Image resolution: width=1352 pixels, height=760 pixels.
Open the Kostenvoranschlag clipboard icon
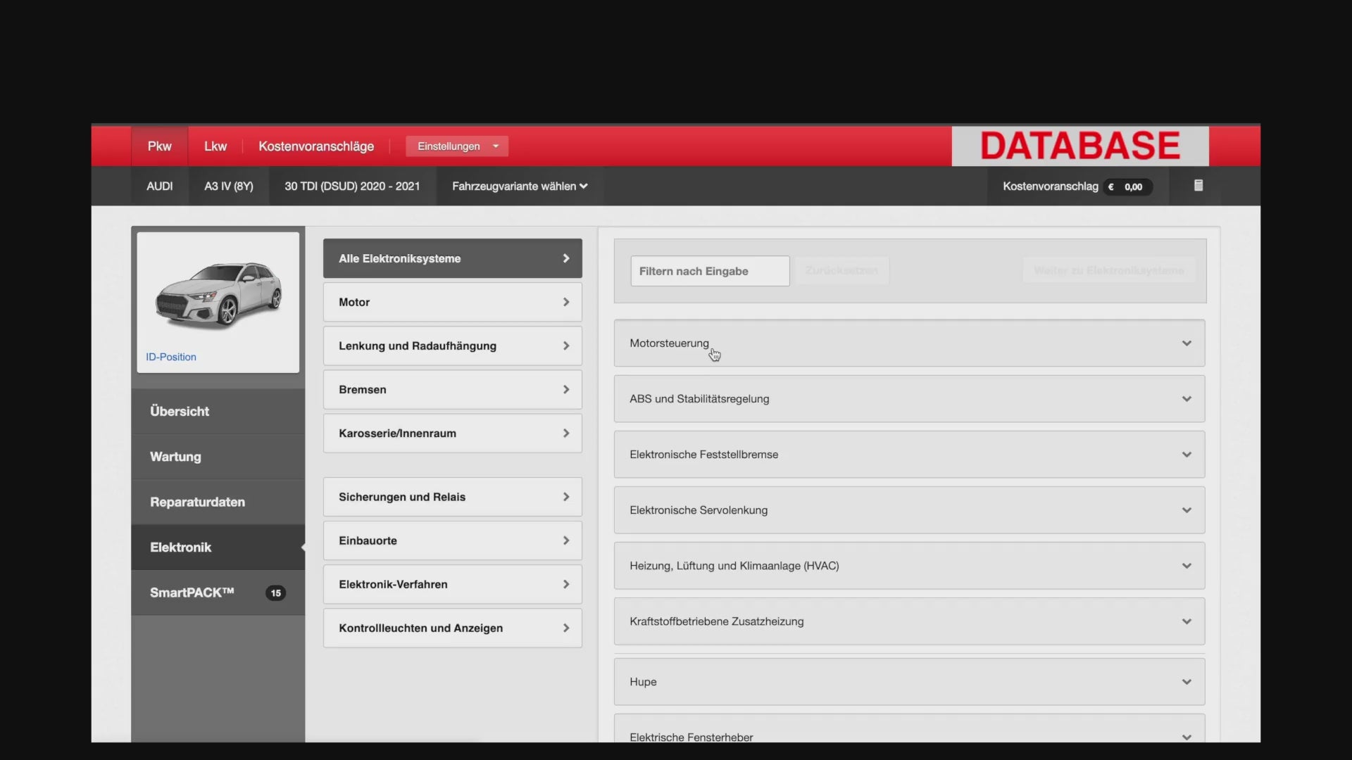pos(1198,186)
